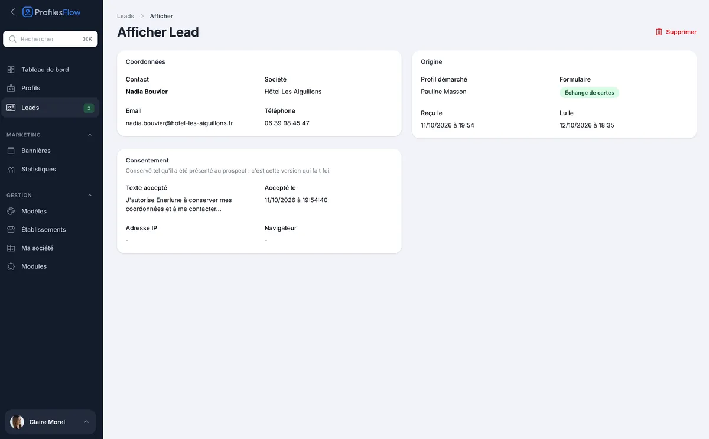Click the Consentement card heading
709x439 pixels.
(x=147, y=161)
